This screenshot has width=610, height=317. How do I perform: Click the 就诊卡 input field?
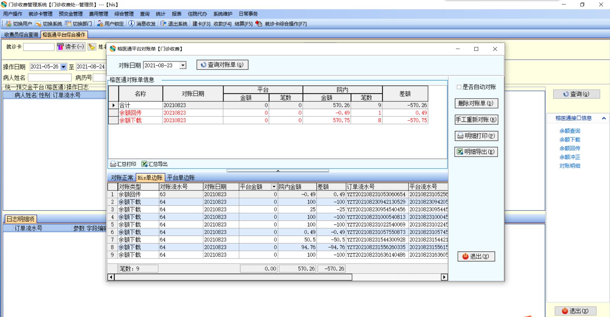coord(39,47)
